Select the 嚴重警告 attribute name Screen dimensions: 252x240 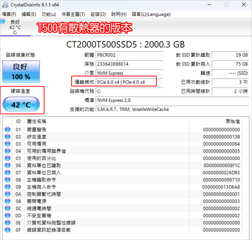click(x=36, y=130)
